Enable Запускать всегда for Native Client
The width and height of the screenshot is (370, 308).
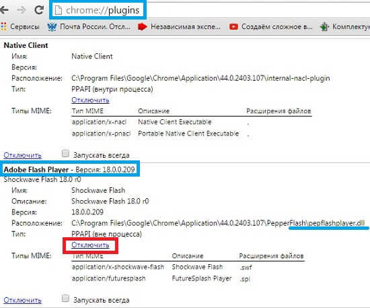tap(65, 154)
